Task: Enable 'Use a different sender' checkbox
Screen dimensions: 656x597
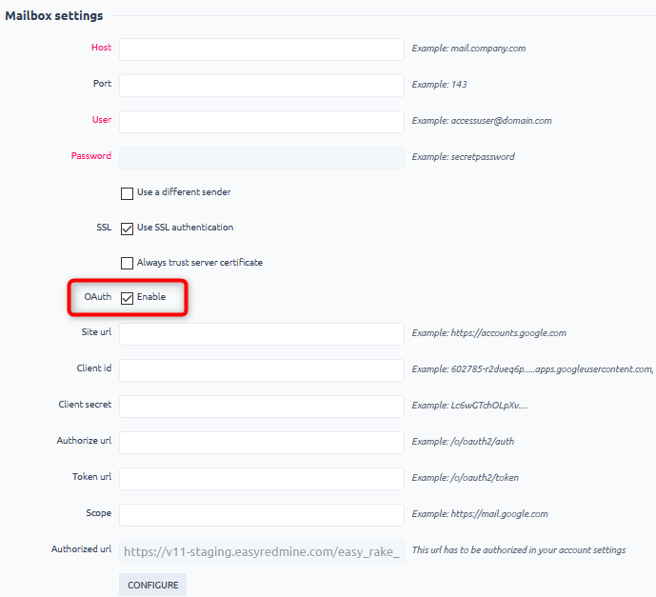Action: click(127, 193)
